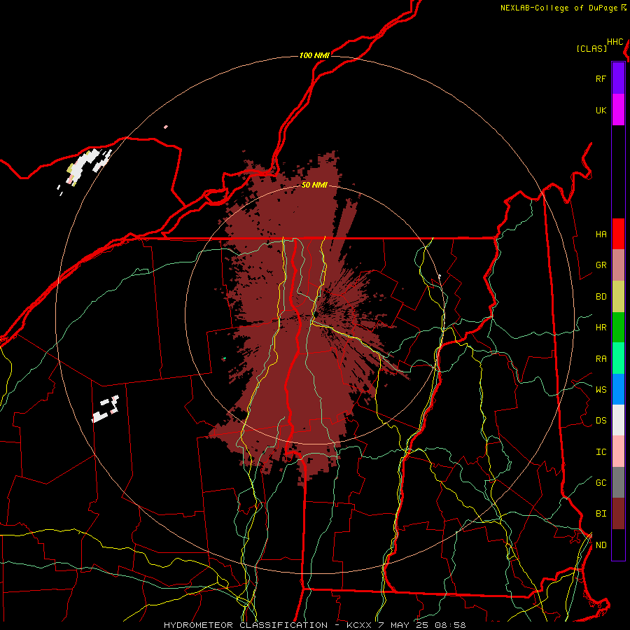Click the Hydrometeor Classification KCXX timestamp caption
This screenshot has height=630, width=630.
tap(314, 625)
